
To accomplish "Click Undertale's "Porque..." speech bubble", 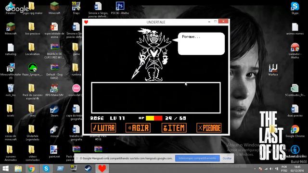I will [201, 44].
